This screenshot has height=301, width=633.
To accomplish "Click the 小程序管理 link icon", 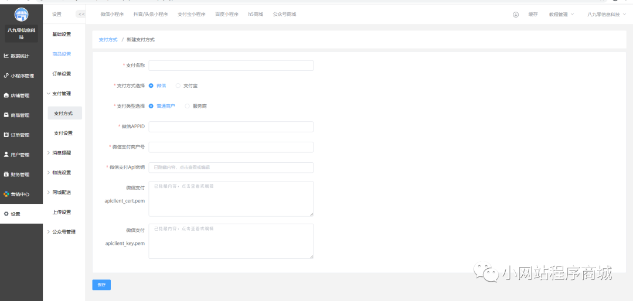I will click(6, 76).
